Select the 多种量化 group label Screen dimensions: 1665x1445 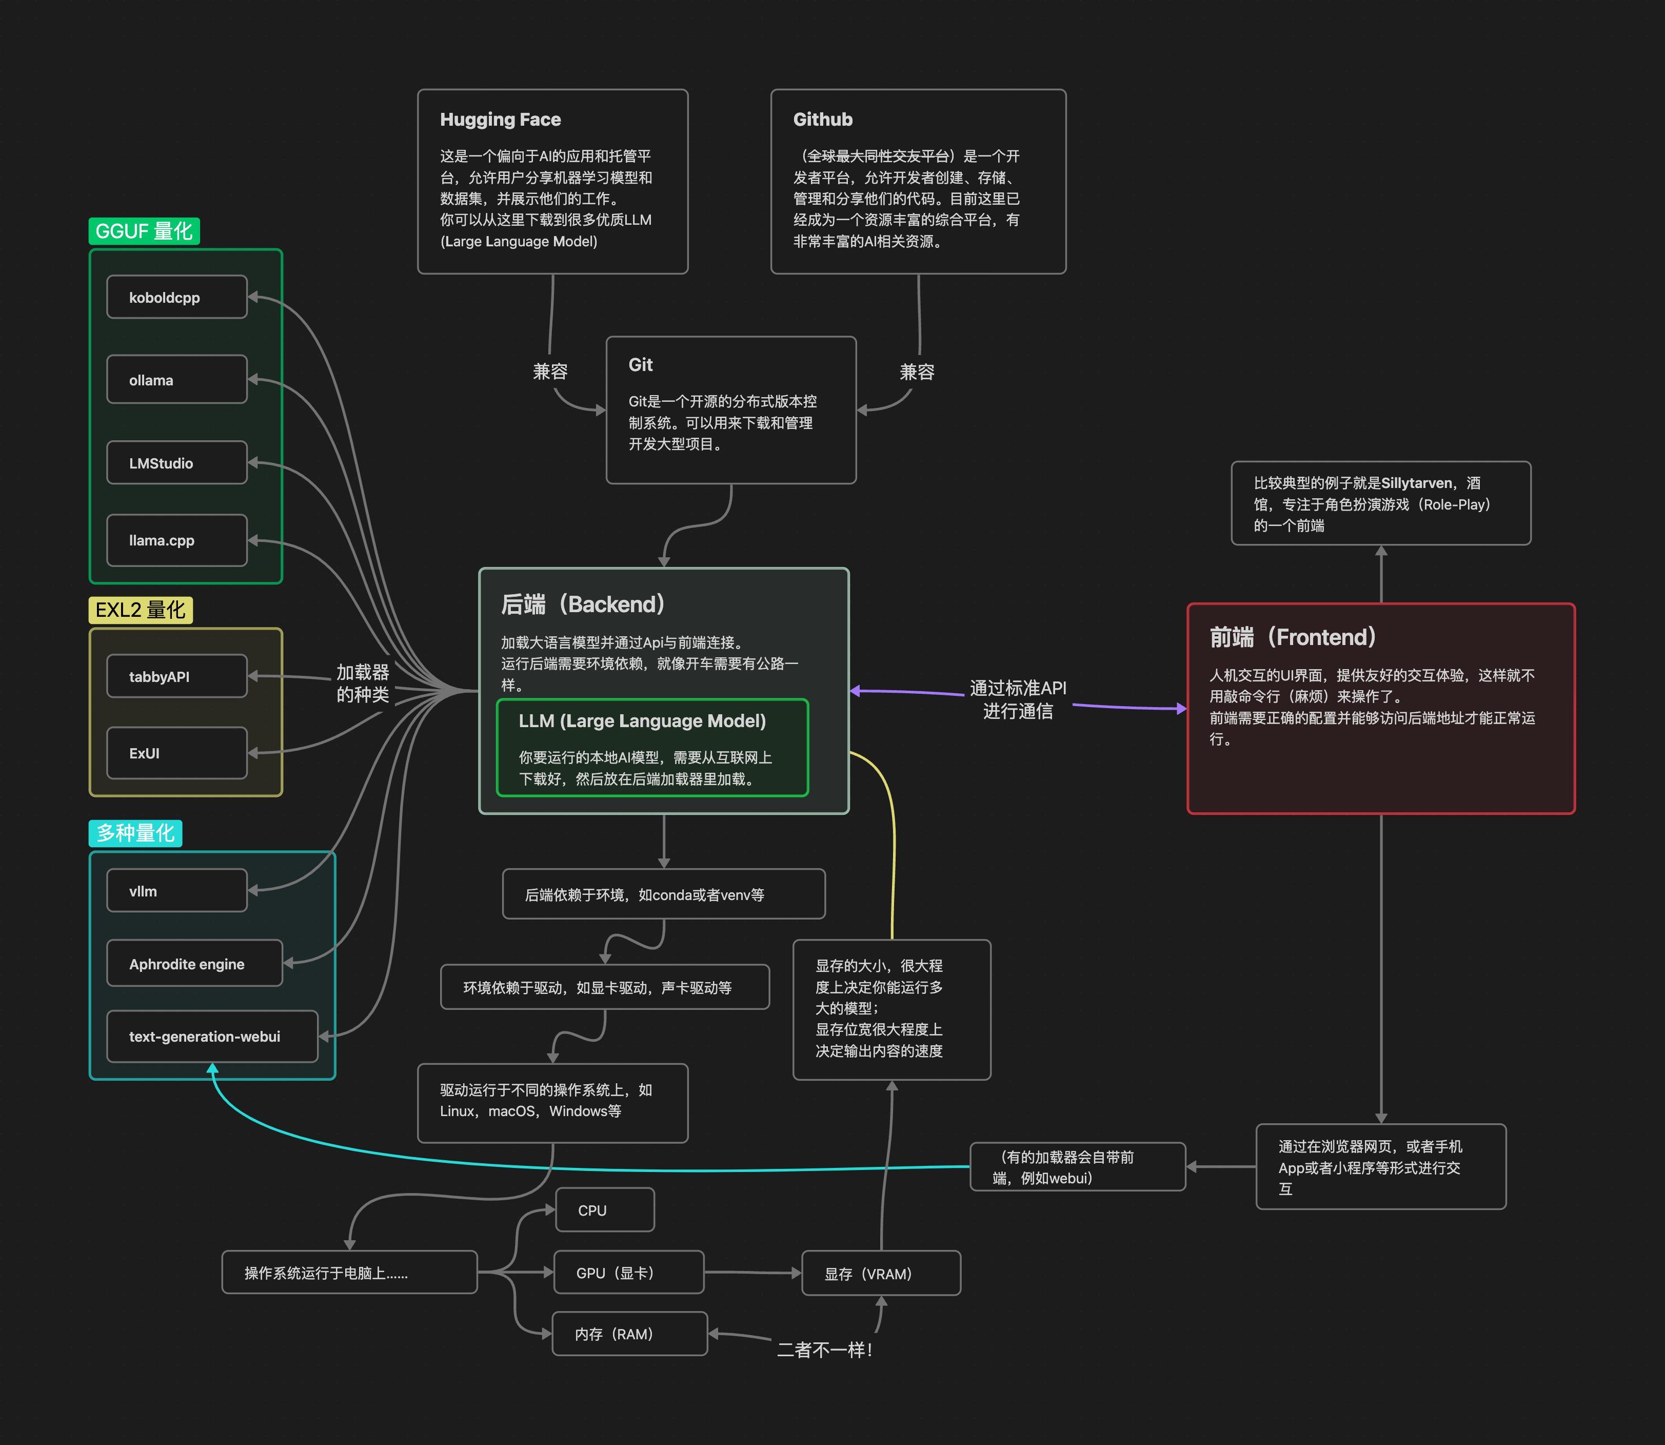(135, 833)
